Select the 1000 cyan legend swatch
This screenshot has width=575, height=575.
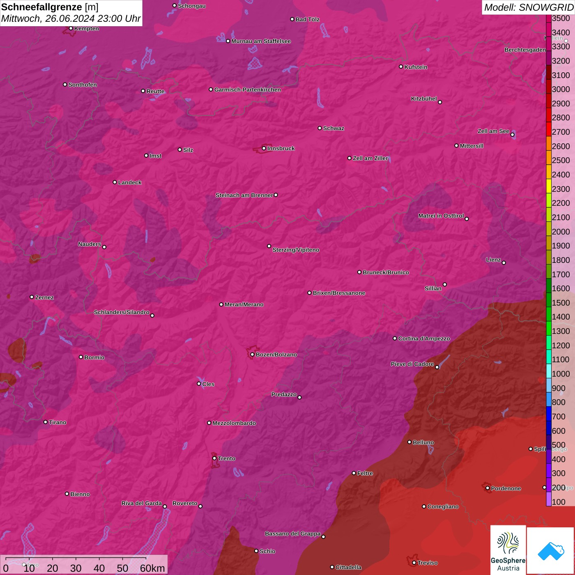[x=549, y=371]
